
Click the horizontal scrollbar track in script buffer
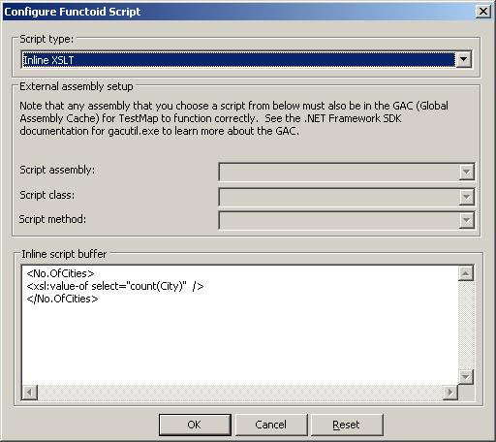[x=240, y=393]
